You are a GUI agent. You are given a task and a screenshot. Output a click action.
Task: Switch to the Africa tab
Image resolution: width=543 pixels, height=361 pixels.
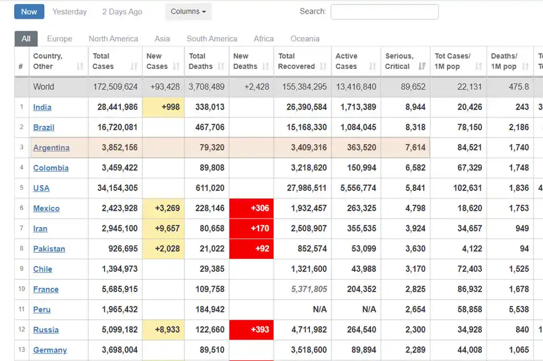click(x=264, y=39)
